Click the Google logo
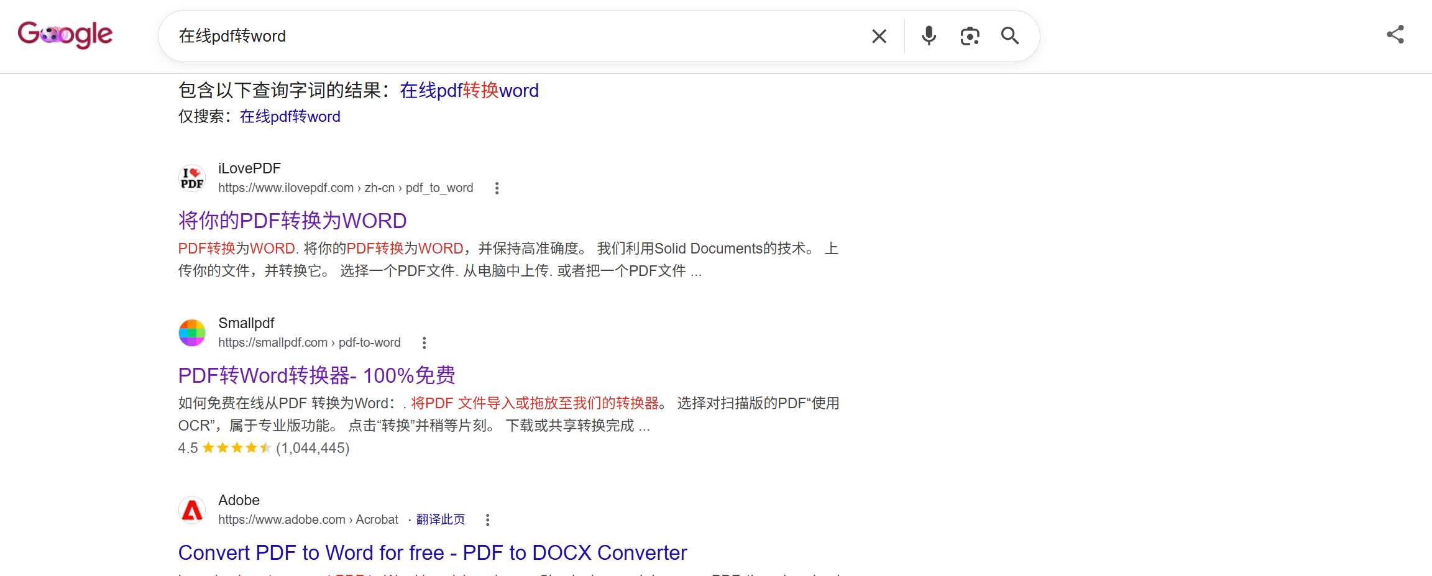1432x576 pixels. coord(65,35)
